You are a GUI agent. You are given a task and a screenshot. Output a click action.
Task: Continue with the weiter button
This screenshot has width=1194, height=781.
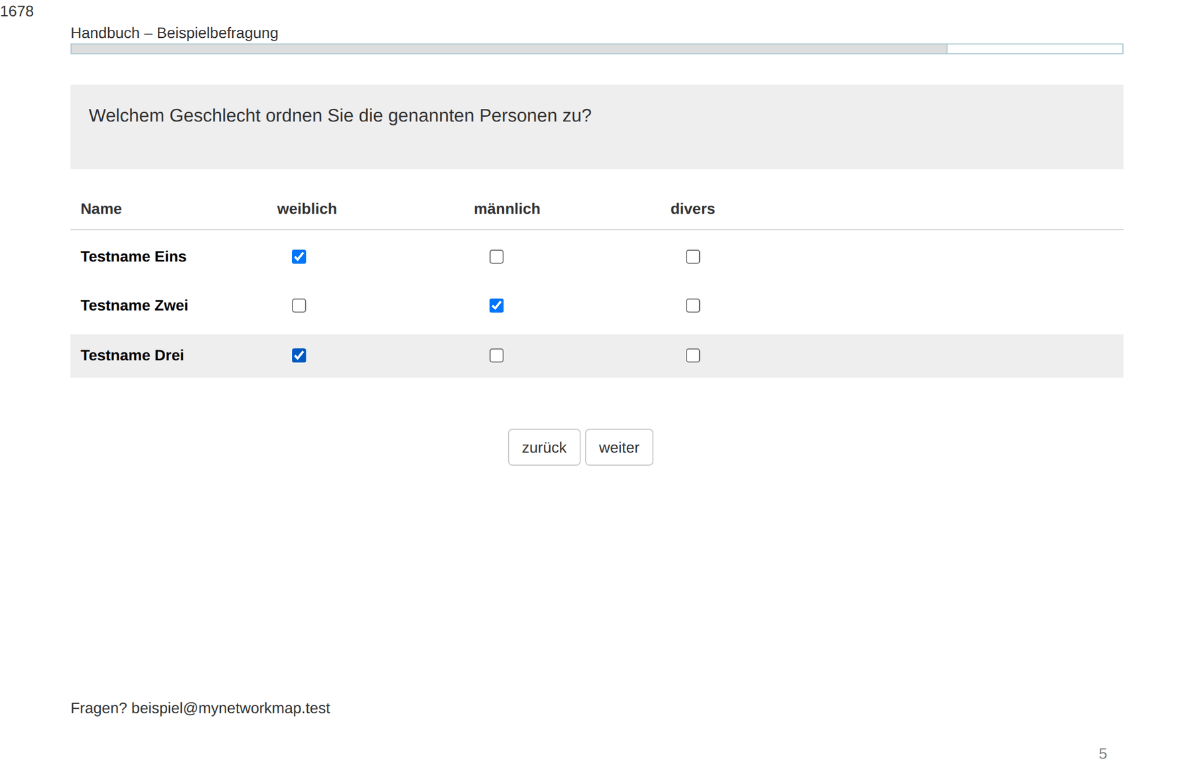(x=619, y=447)
